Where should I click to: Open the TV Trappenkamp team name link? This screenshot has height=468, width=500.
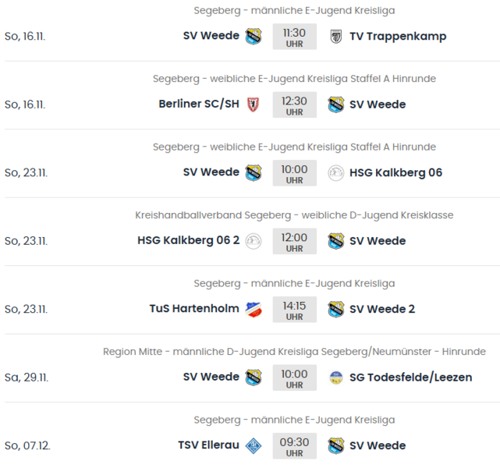tap(398, 37)
